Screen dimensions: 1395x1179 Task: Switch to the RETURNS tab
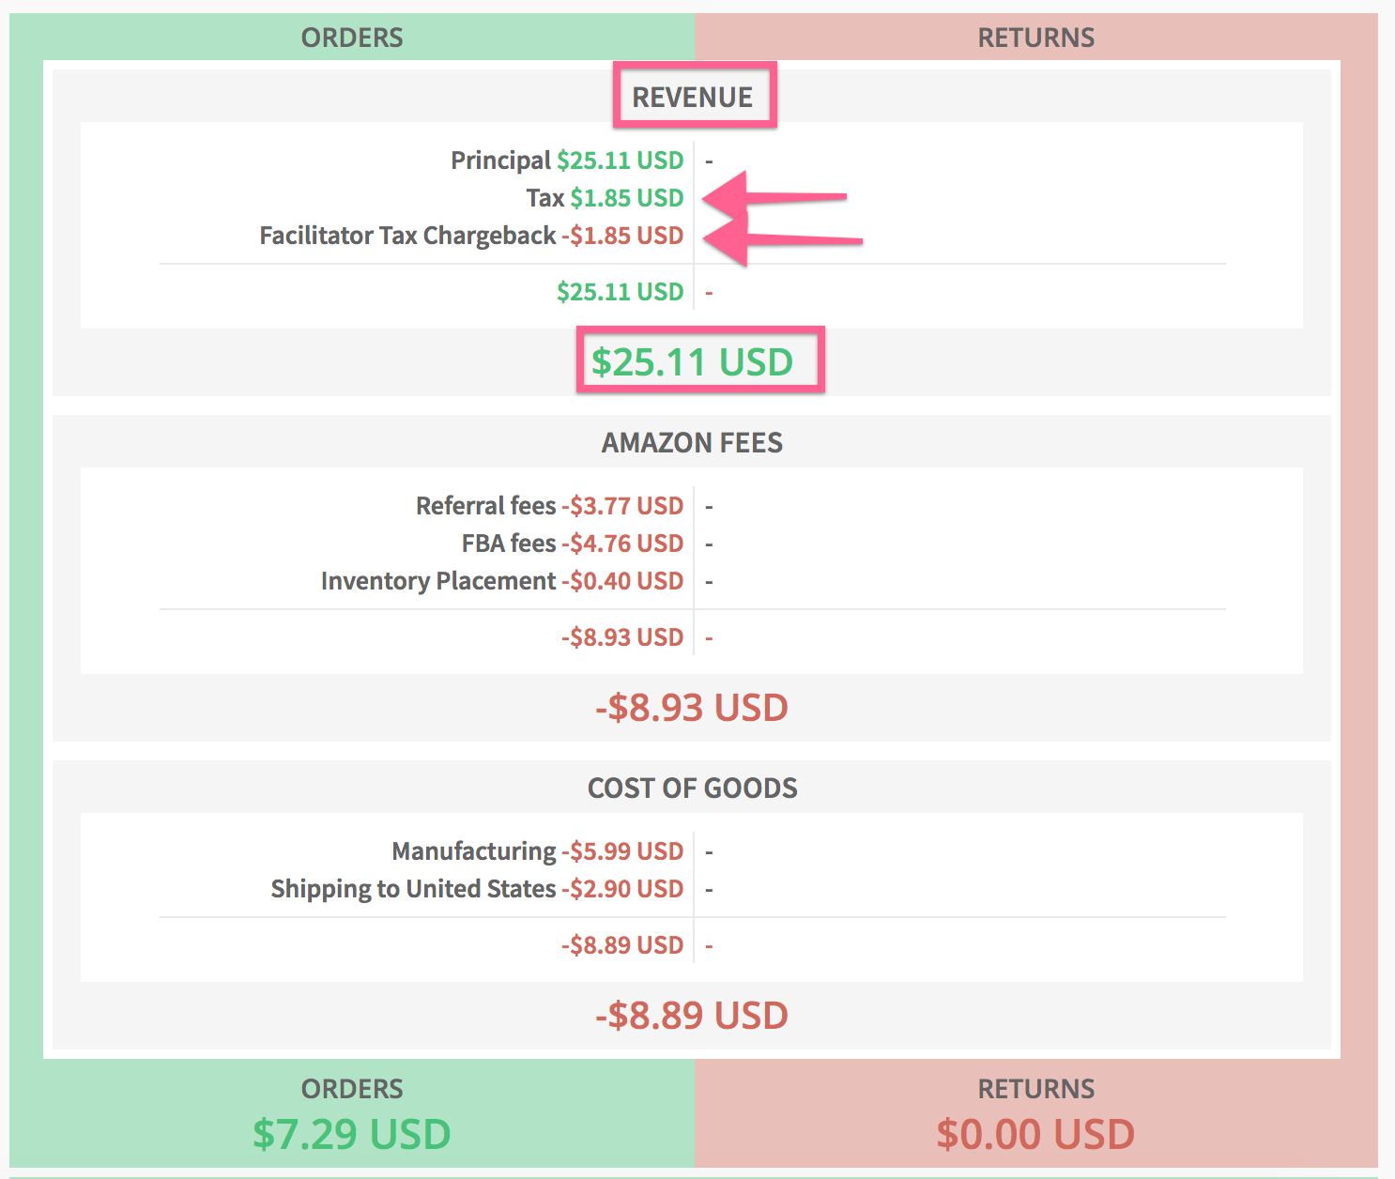[x=1035, y=38]
